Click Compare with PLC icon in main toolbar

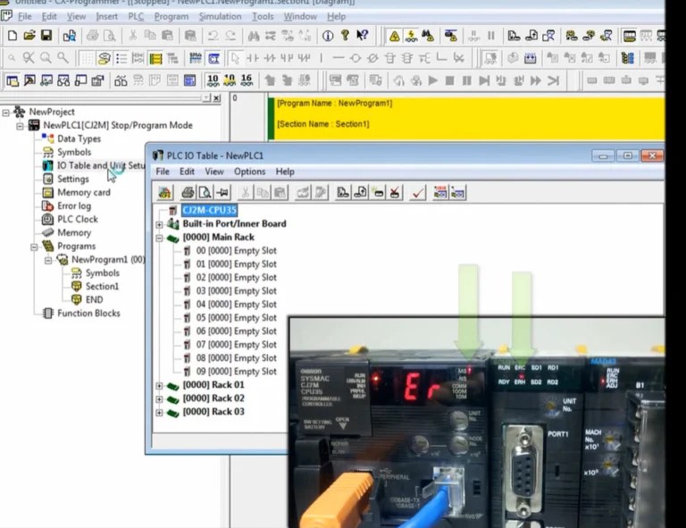click(x=548, y=36)
